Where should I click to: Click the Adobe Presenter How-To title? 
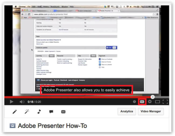pos(52,126)
